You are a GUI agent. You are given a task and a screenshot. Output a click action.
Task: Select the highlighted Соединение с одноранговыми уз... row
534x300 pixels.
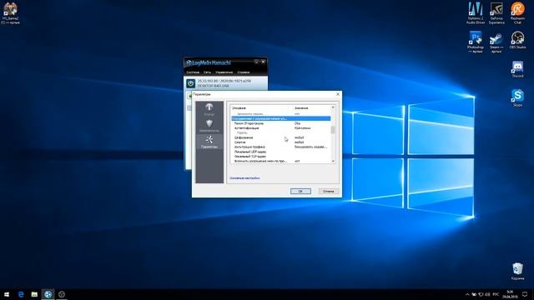pyautogui.click(x=280, y=118)
